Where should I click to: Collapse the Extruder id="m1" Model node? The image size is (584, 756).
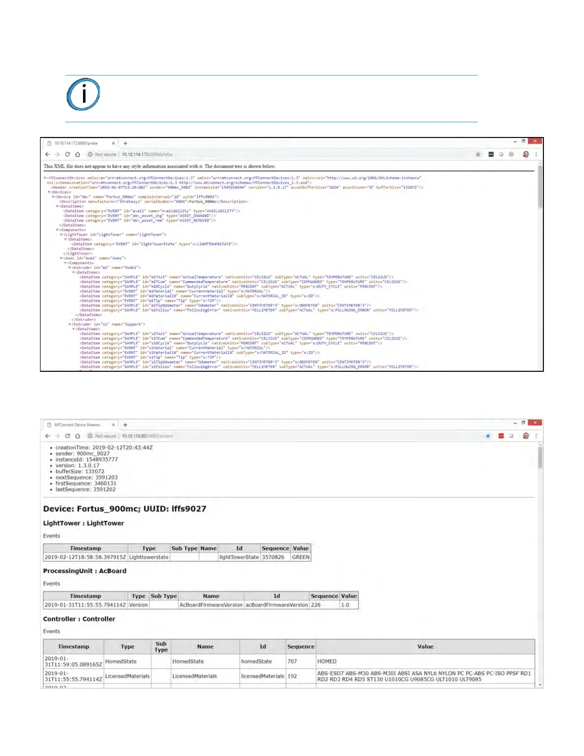tap(70, 268)
